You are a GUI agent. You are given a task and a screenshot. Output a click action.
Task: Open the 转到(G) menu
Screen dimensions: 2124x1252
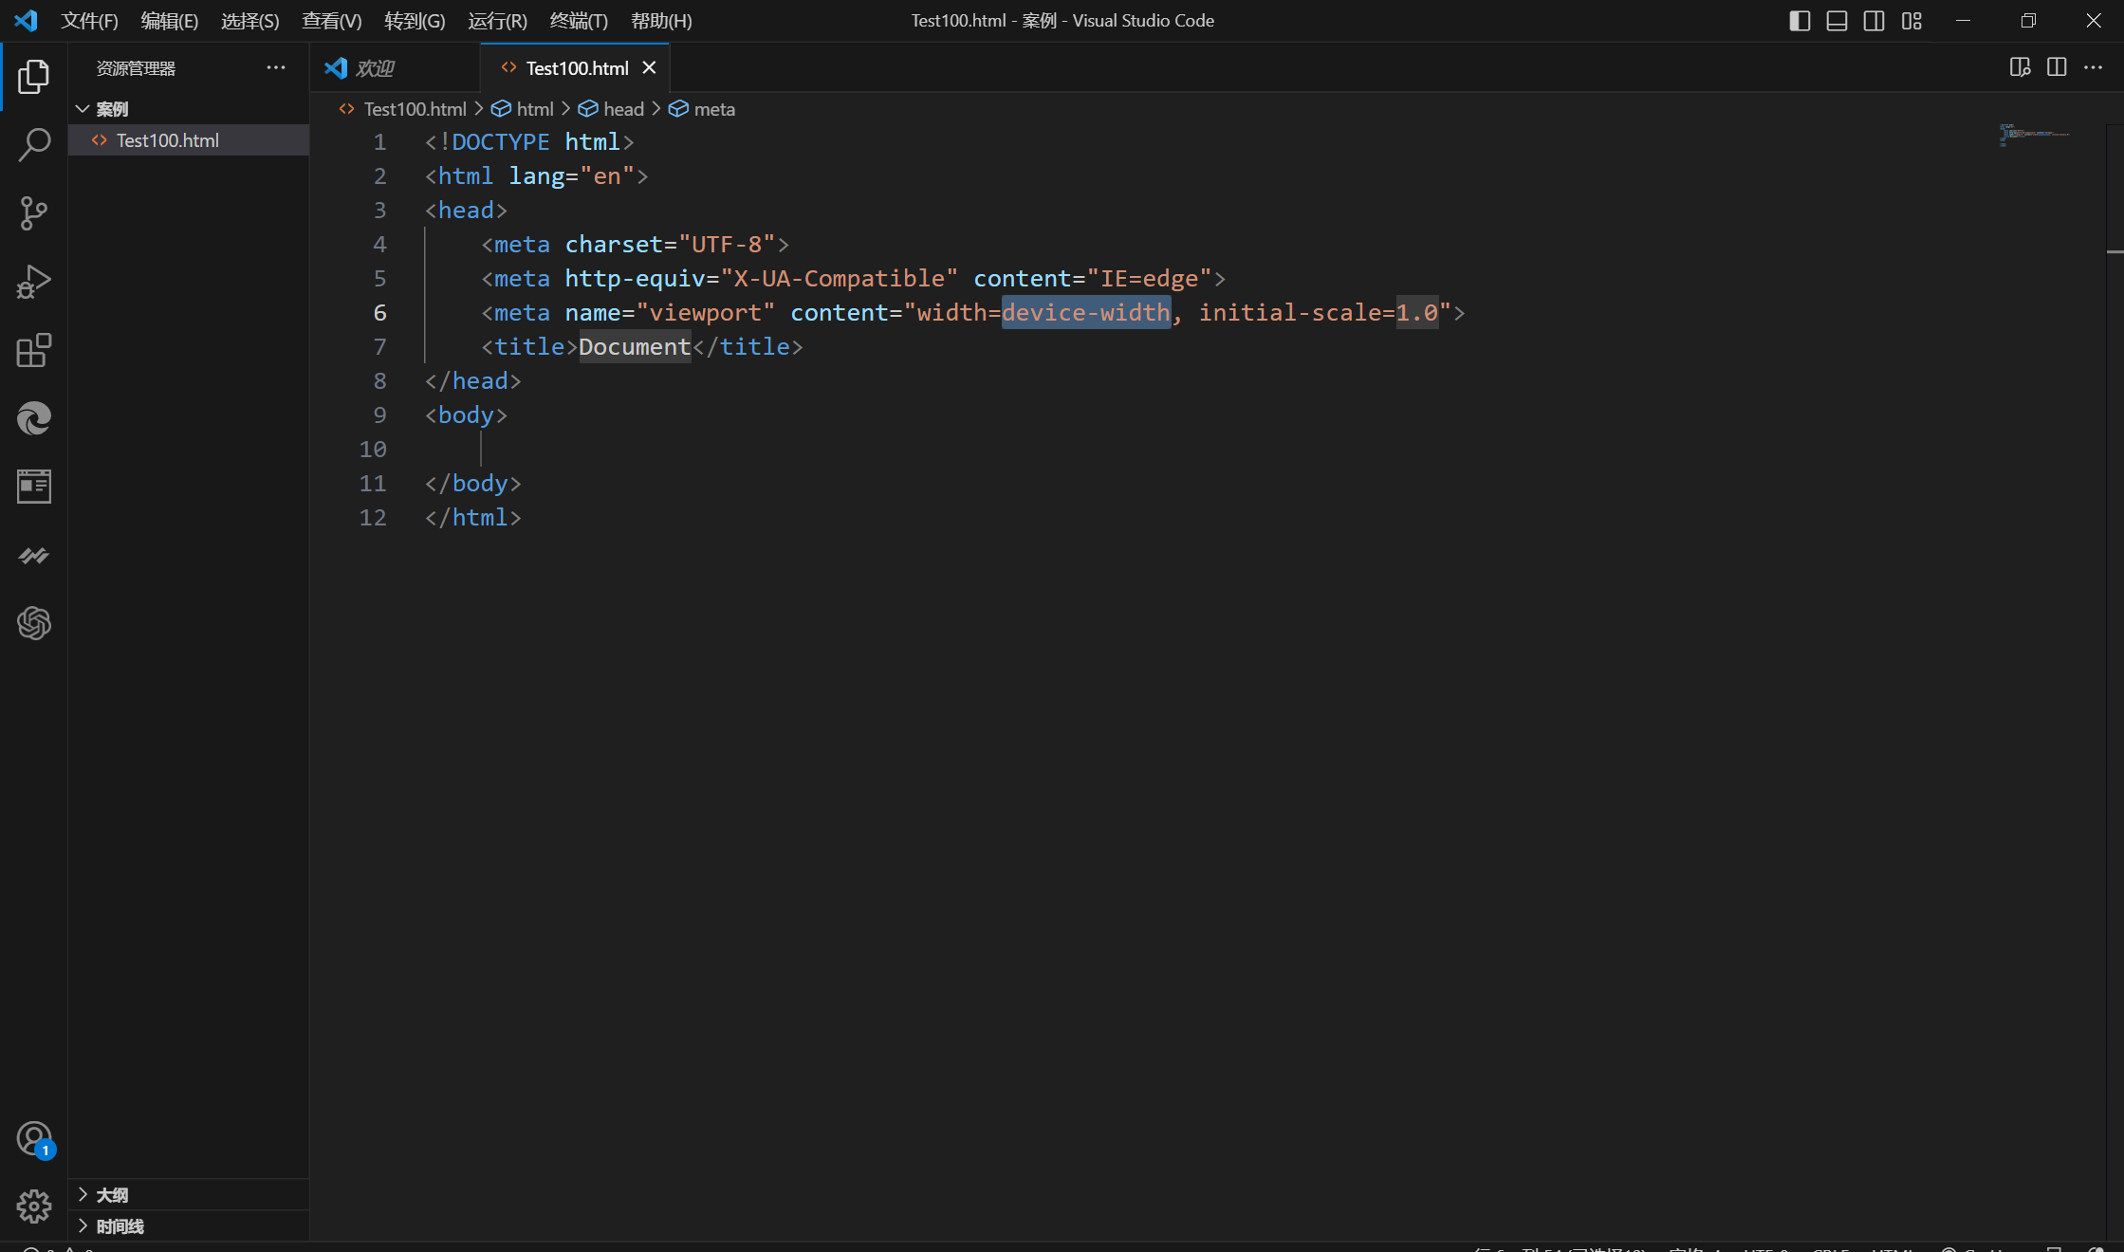[x=415, y=20]
